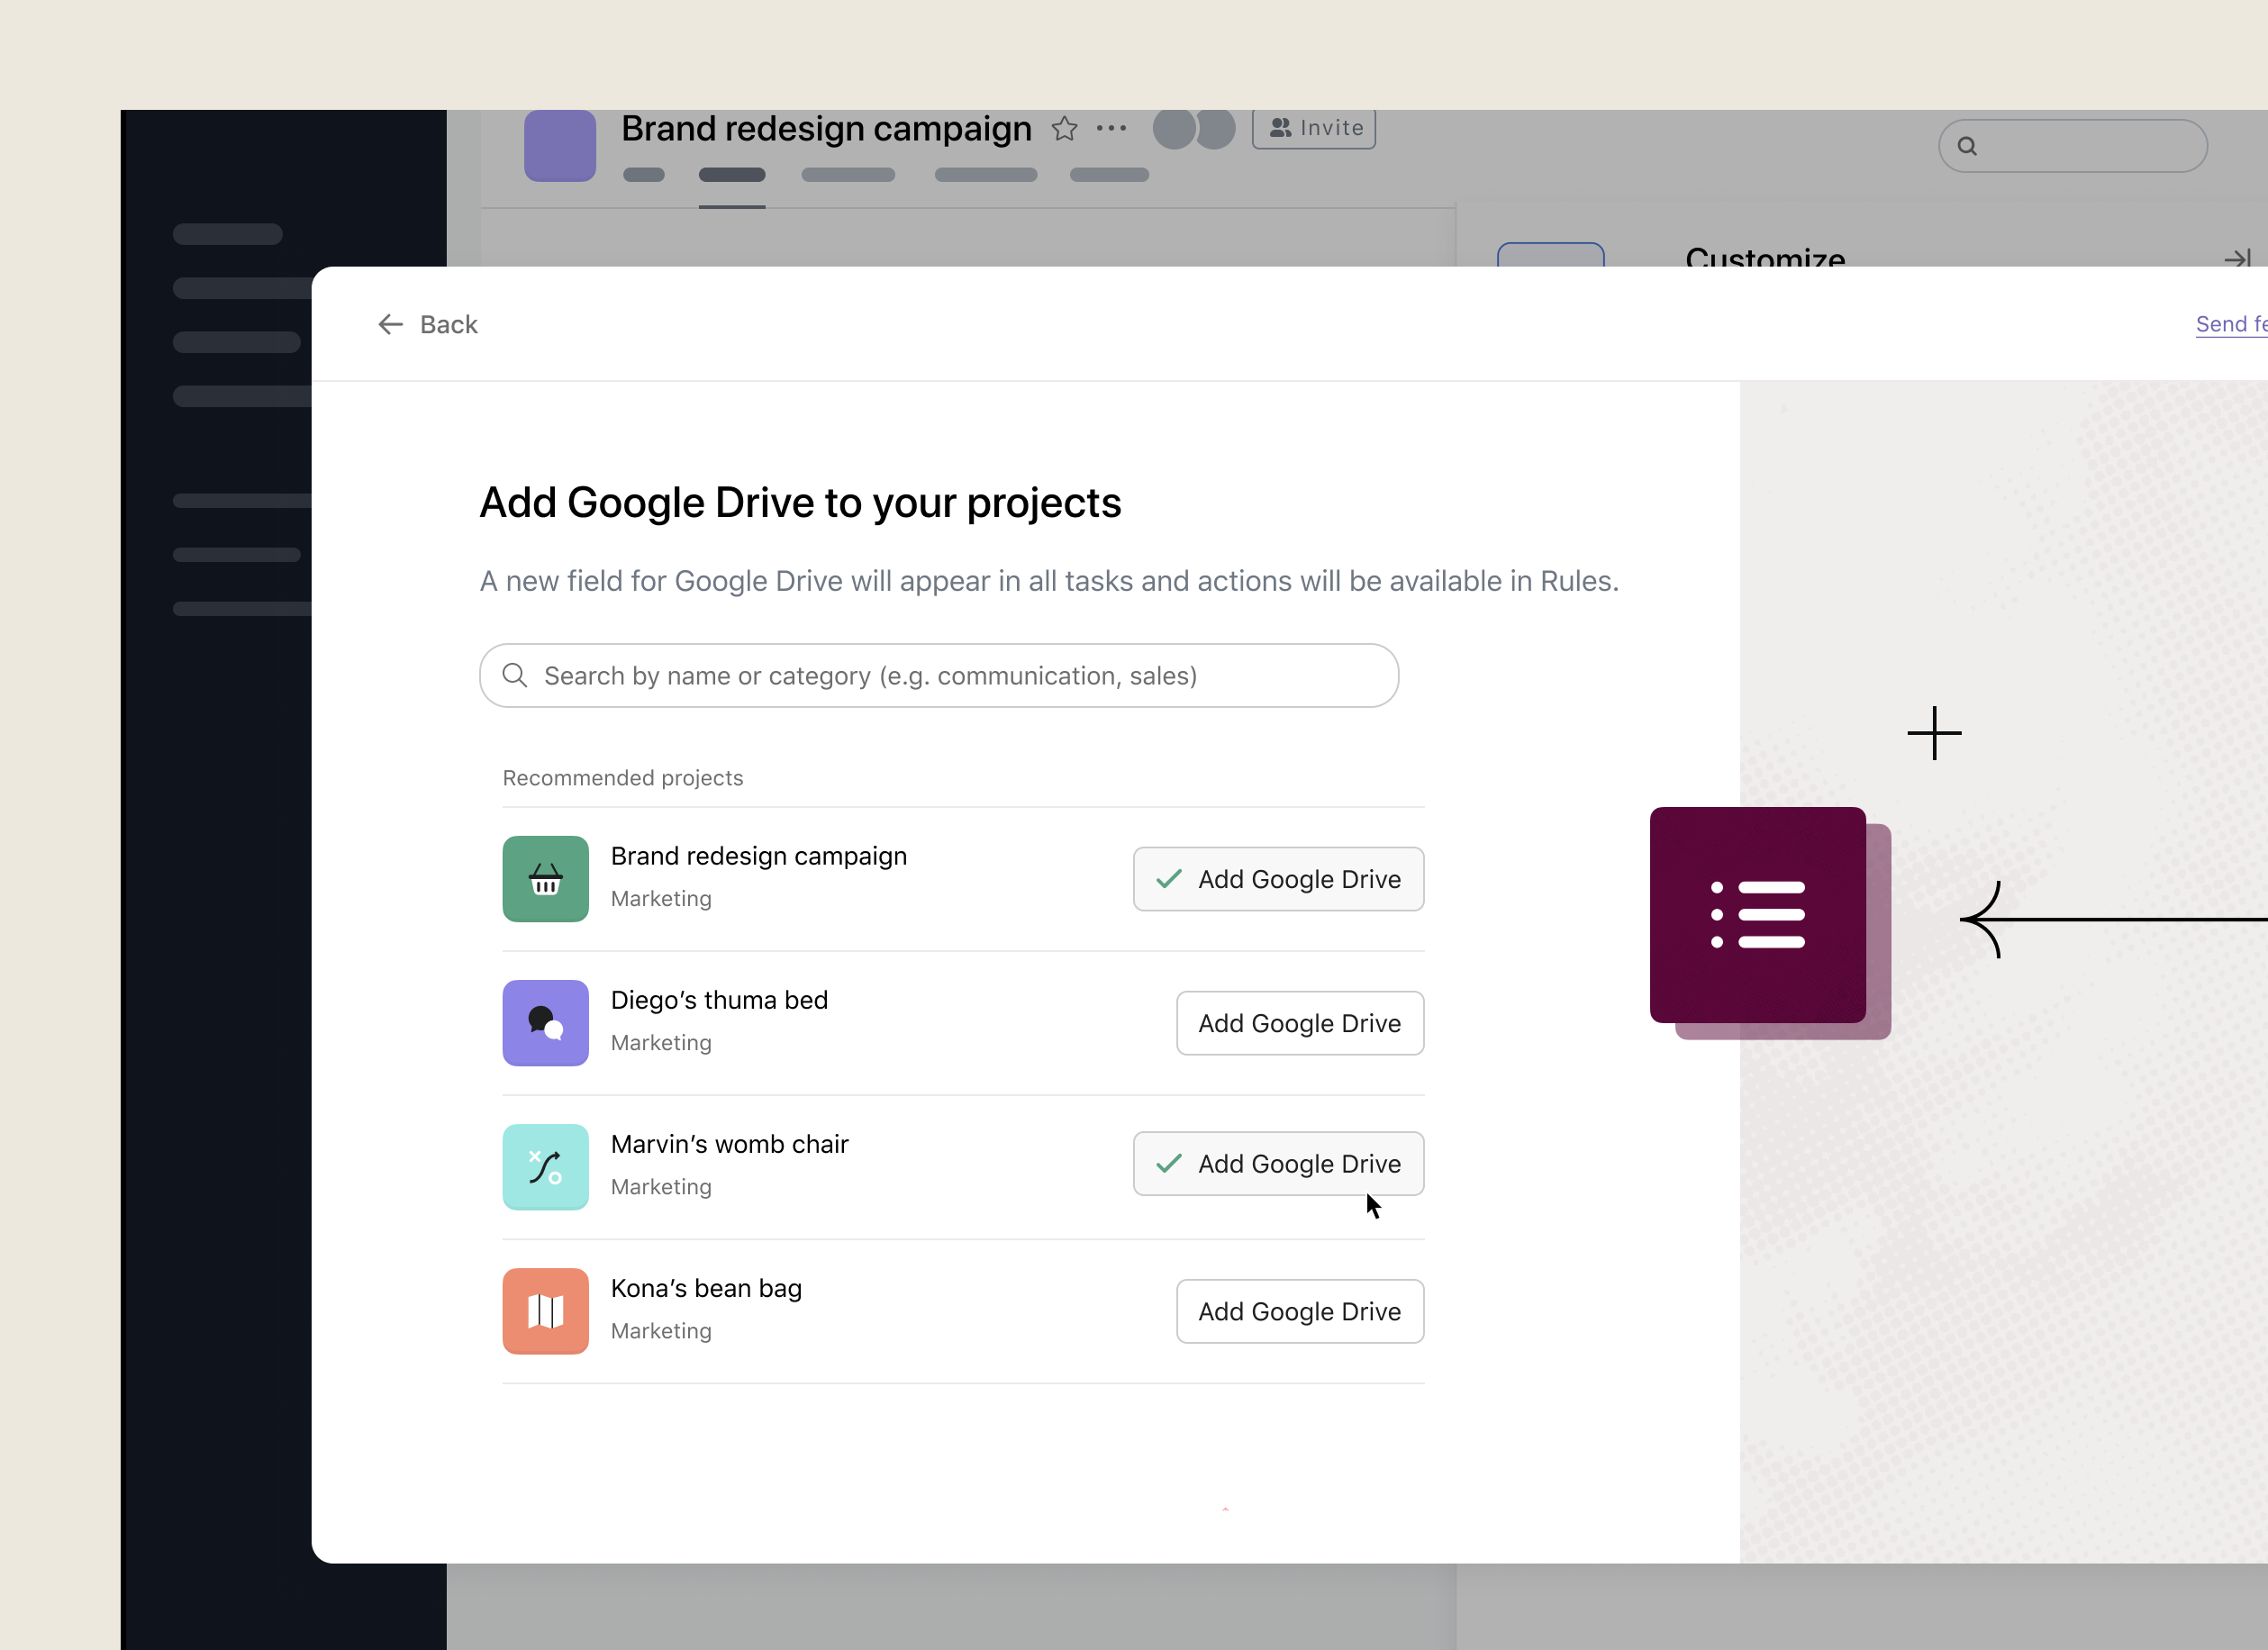
Task: Go back using the Back arrow
Action: pyautogui.click(x=427, y=324)
